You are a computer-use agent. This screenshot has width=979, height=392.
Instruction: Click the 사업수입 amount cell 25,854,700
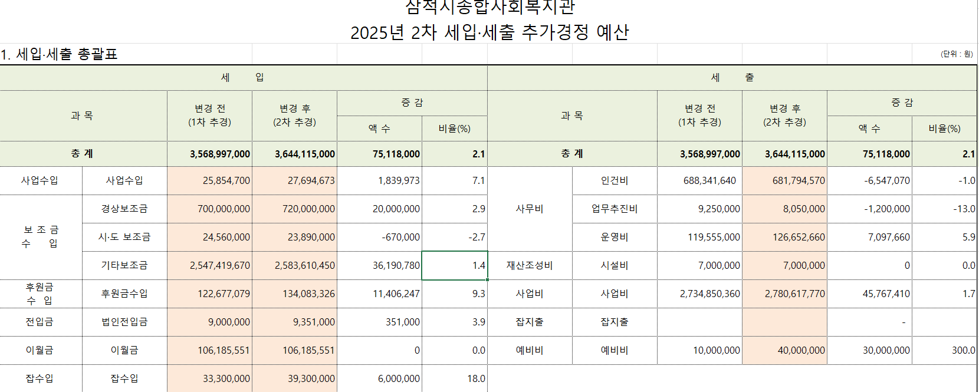click(x=210, y=180)
